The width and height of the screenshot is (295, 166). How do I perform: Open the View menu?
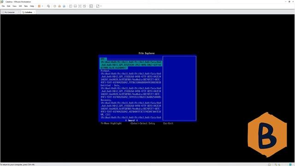(x=14, y=6)
